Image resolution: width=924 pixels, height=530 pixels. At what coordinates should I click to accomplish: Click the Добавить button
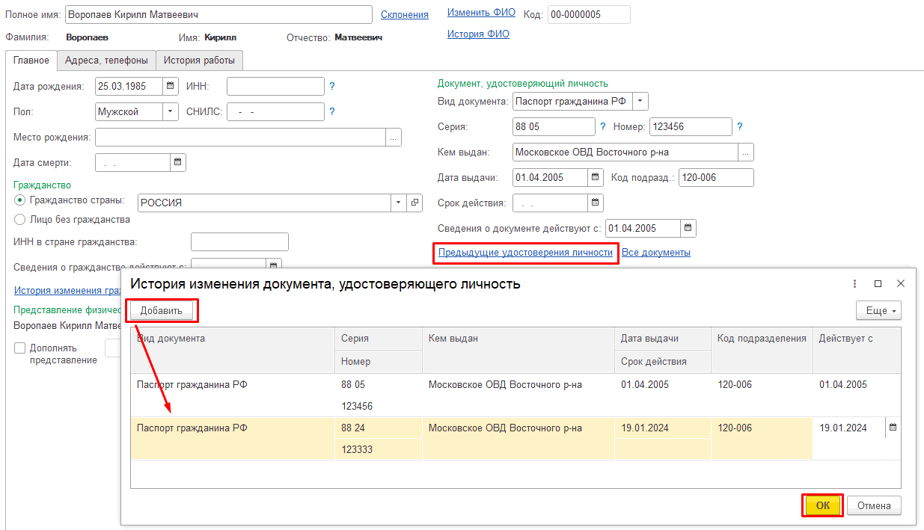tap(161, 310)
